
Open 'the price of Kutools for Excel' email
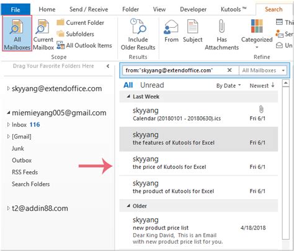tap(198, 163)
